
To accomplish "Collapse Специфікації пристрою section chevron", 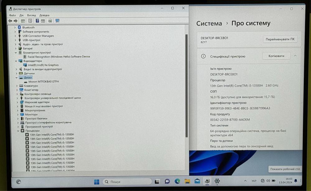I will point(295,56).
